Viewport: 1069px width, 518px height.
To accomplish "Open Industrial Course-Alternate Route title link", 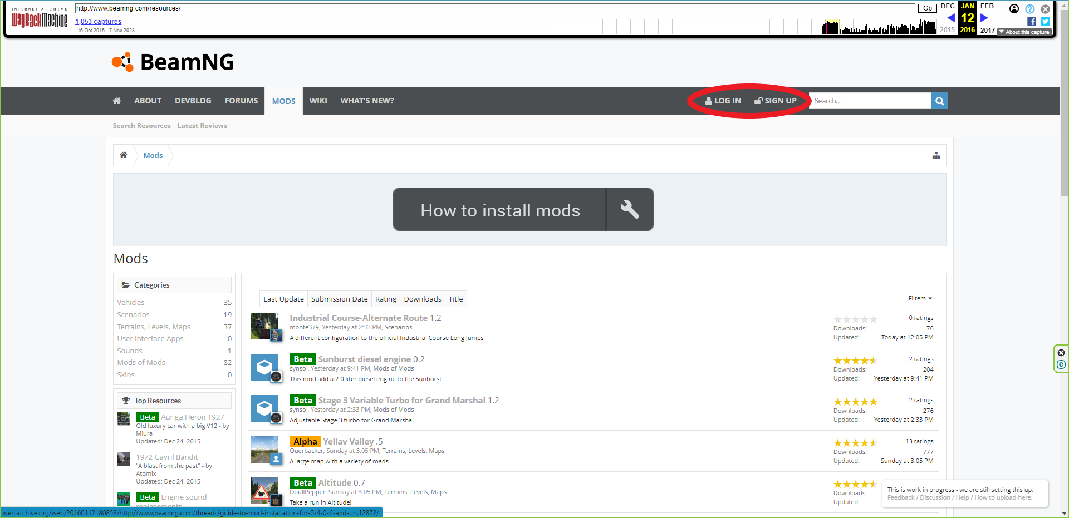I will 359,318.
